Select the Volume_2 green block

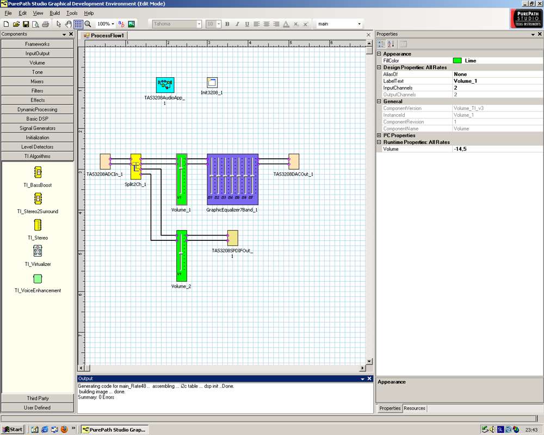point(182,256)
